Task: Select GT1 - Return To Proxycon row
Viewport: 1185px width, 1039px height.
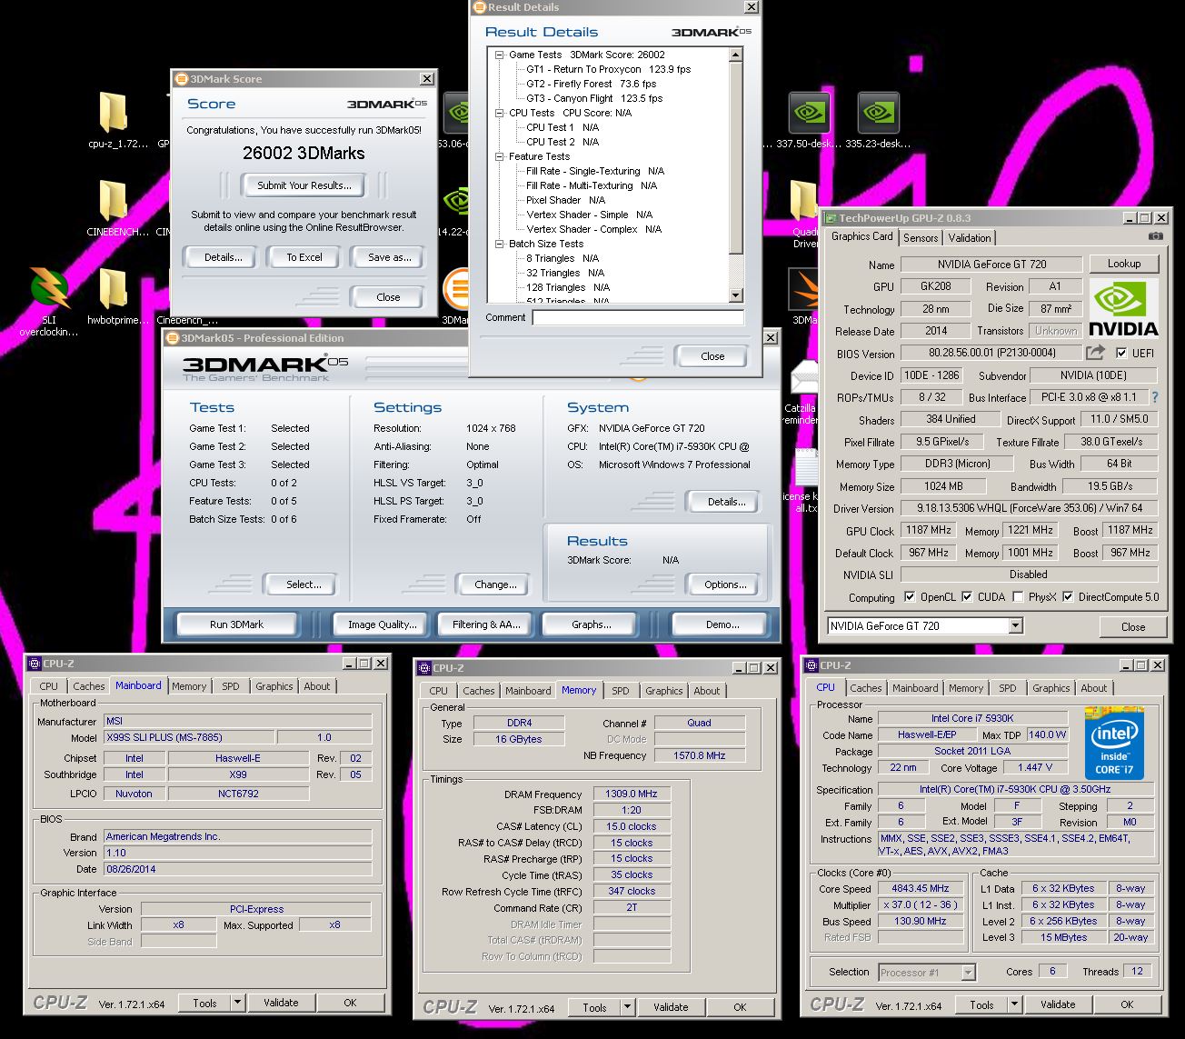Action: (x=608, y=69)
